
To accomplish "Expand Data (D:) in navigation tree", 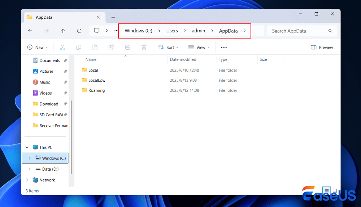I will tap(30, 169).
